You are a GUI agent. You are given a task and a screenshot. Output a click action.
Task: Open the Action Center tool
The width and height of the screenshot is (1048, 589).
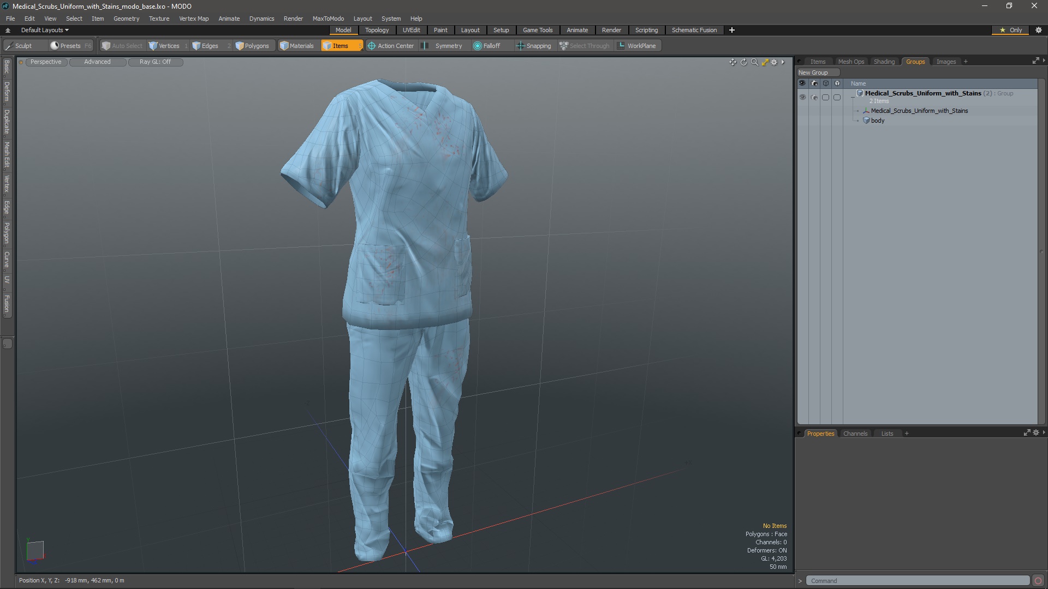391,46
